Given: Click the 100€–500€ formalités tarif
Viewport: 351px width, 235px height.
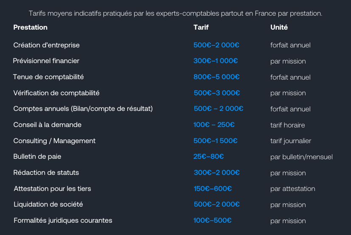Looking at the screenshot, I should coord(213,221).
